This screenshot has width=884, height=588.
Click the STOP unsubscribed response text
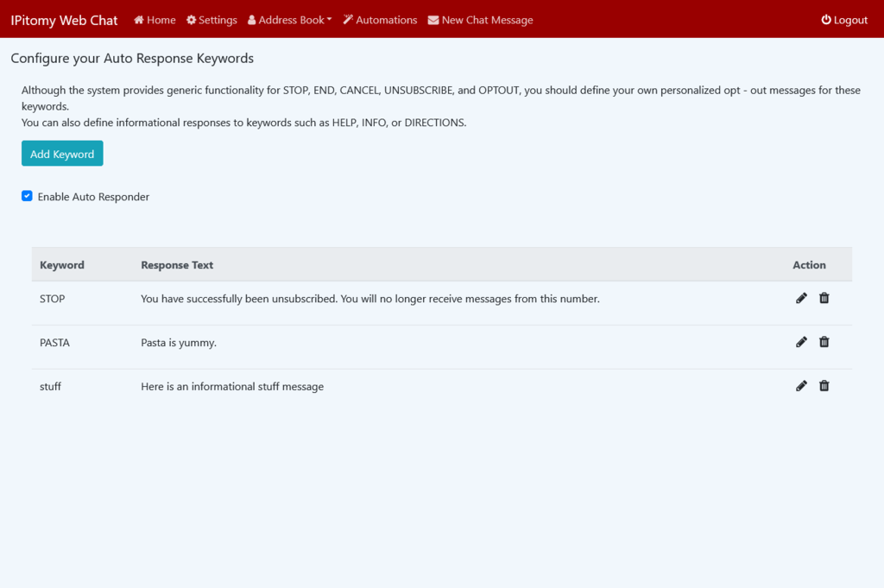coord(369,299)
